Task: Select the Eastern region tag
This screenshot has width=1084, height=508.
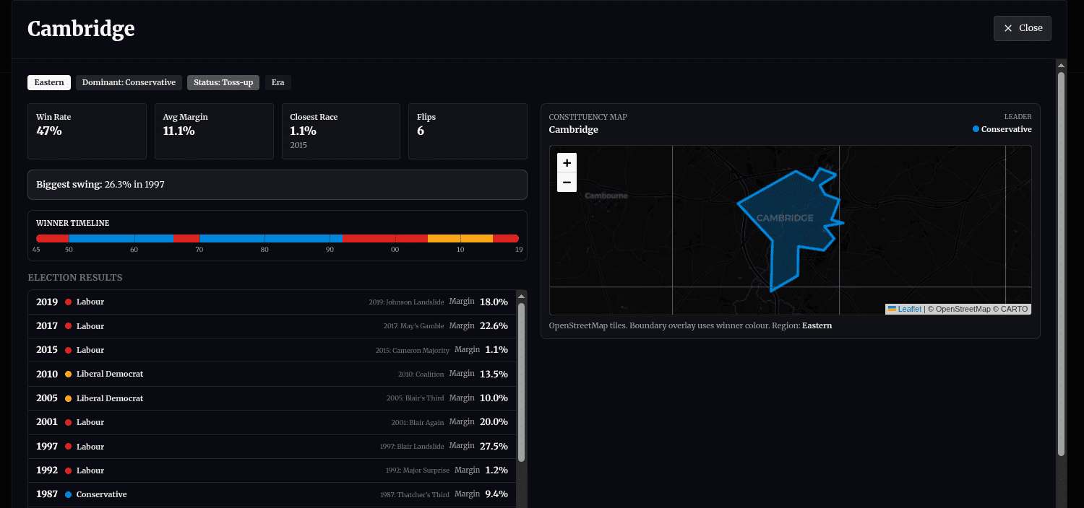Action: click(49, 82)
